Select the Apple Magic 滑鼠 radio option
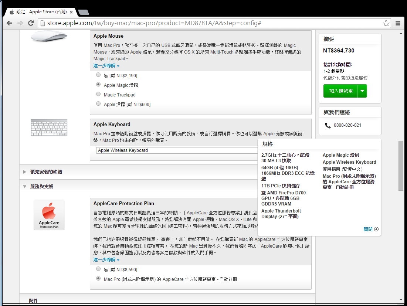This screenshot has width=407, height=306. tap(98, 85)
